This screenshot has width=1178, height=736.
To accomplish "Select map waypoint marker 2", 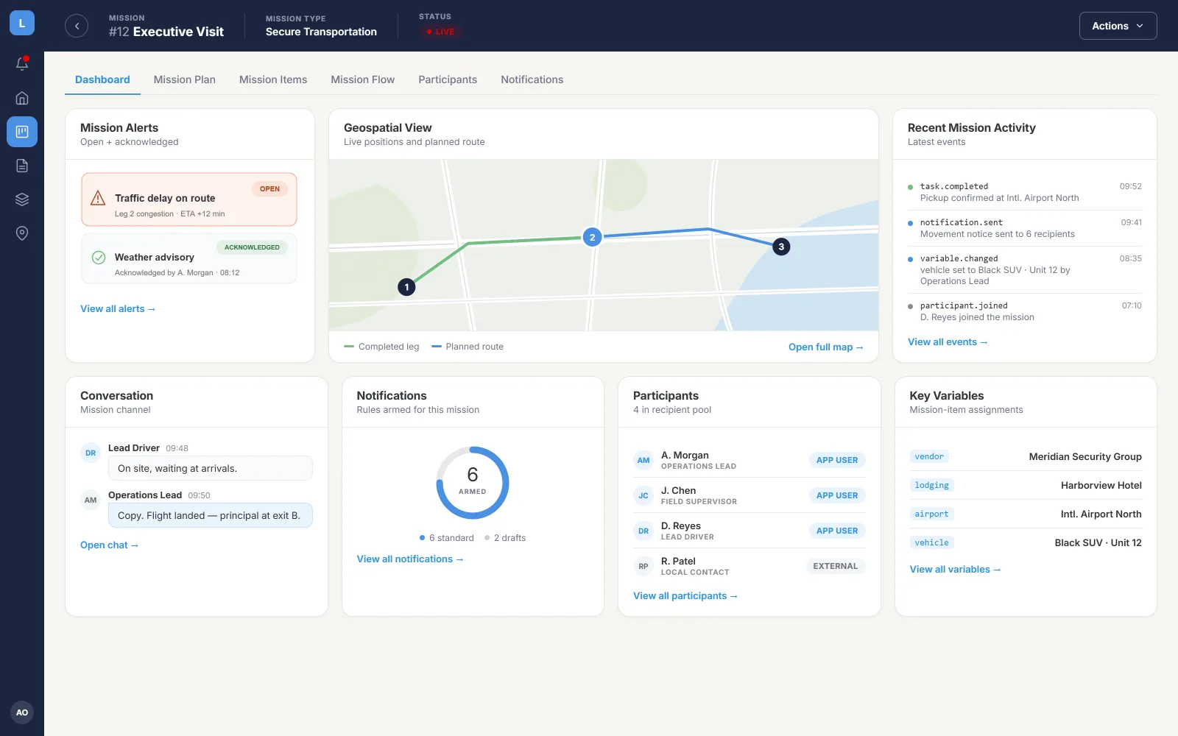I will coord(592,237).
